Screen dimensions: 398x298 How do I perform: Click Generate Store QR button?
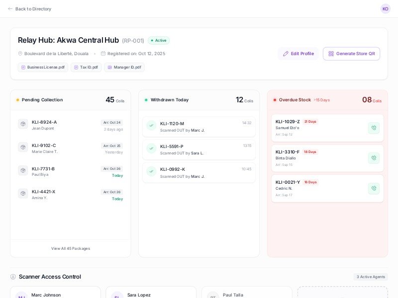tap(351, 54)
